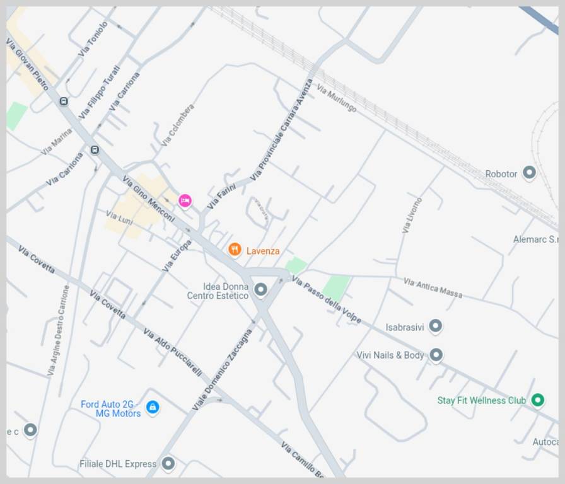Open the Vivi Nails & Body pin
Screen dimensions: 565x484
tap(436, 355)
